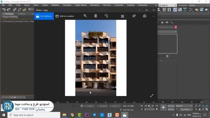The height and width of the screenshot is (118, 210).
Task: Open the File menu
Action: 3,5
